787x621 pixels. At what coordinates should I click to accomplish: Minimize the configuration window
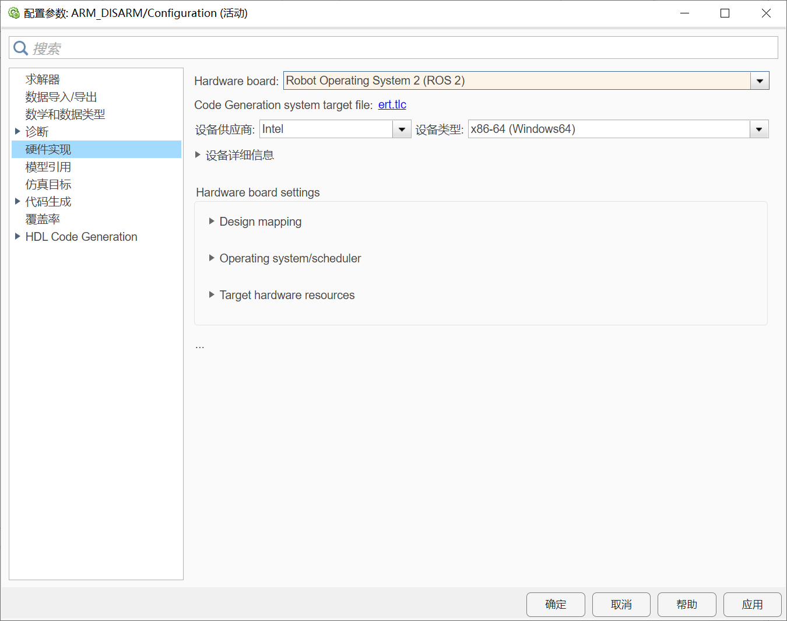pyautogui.click(x=685, y=13)
